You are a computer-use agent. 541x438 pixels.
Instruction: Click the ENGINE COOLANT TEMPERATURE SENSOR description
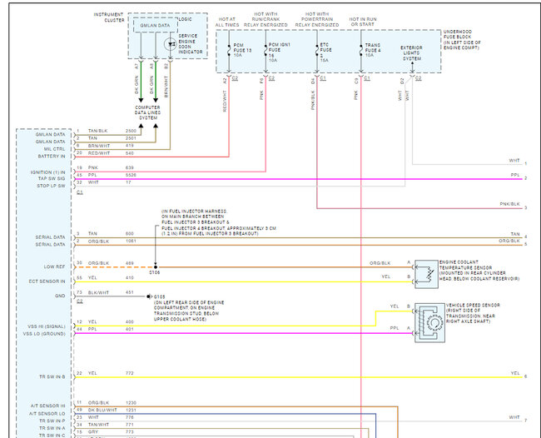pos(479,271)
